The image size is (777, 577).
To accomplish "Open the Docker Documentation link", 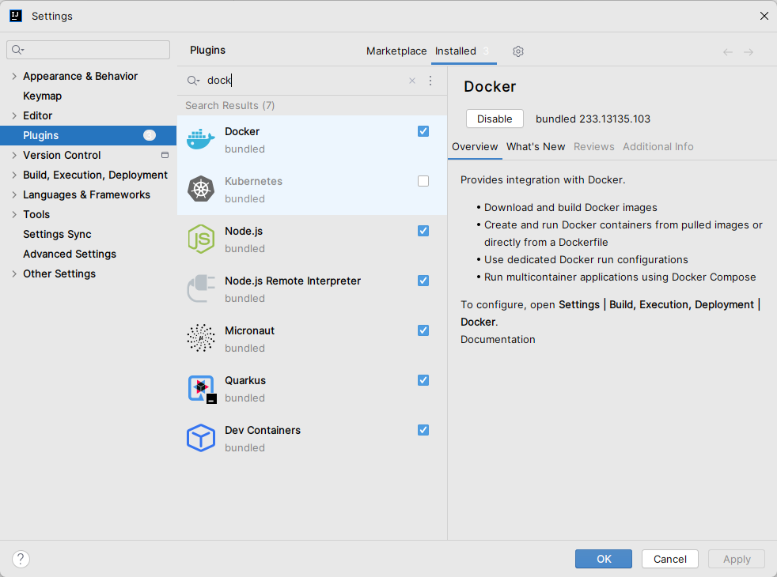I will (x=498, y=339).
